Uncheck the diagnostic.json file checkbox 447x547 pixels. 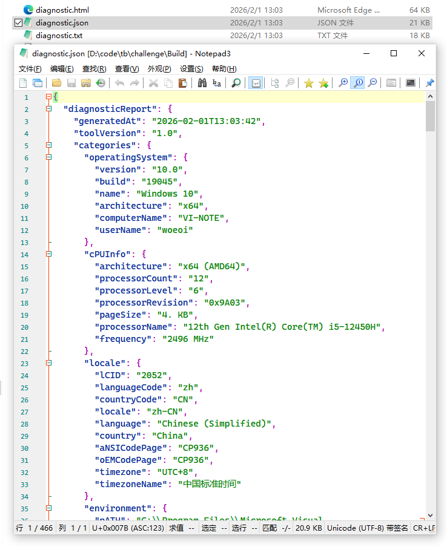[x=18, y=23]
